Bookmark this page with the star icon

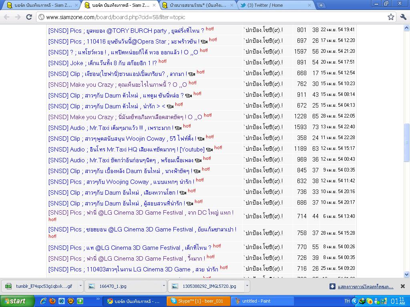(391, 17)
